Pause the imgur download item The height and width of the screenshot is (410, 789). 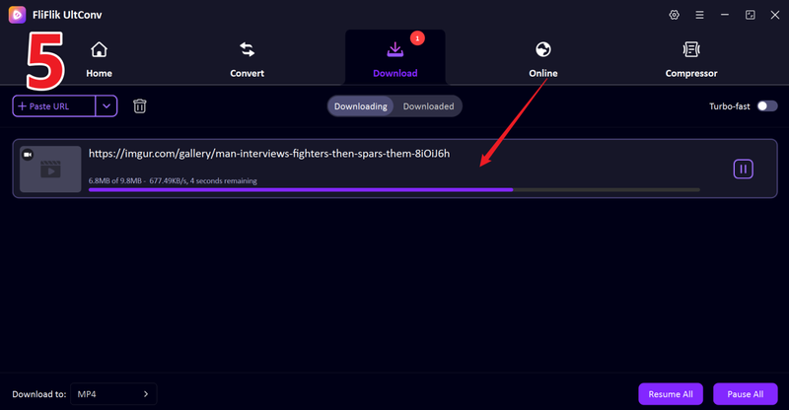(743, 170)
